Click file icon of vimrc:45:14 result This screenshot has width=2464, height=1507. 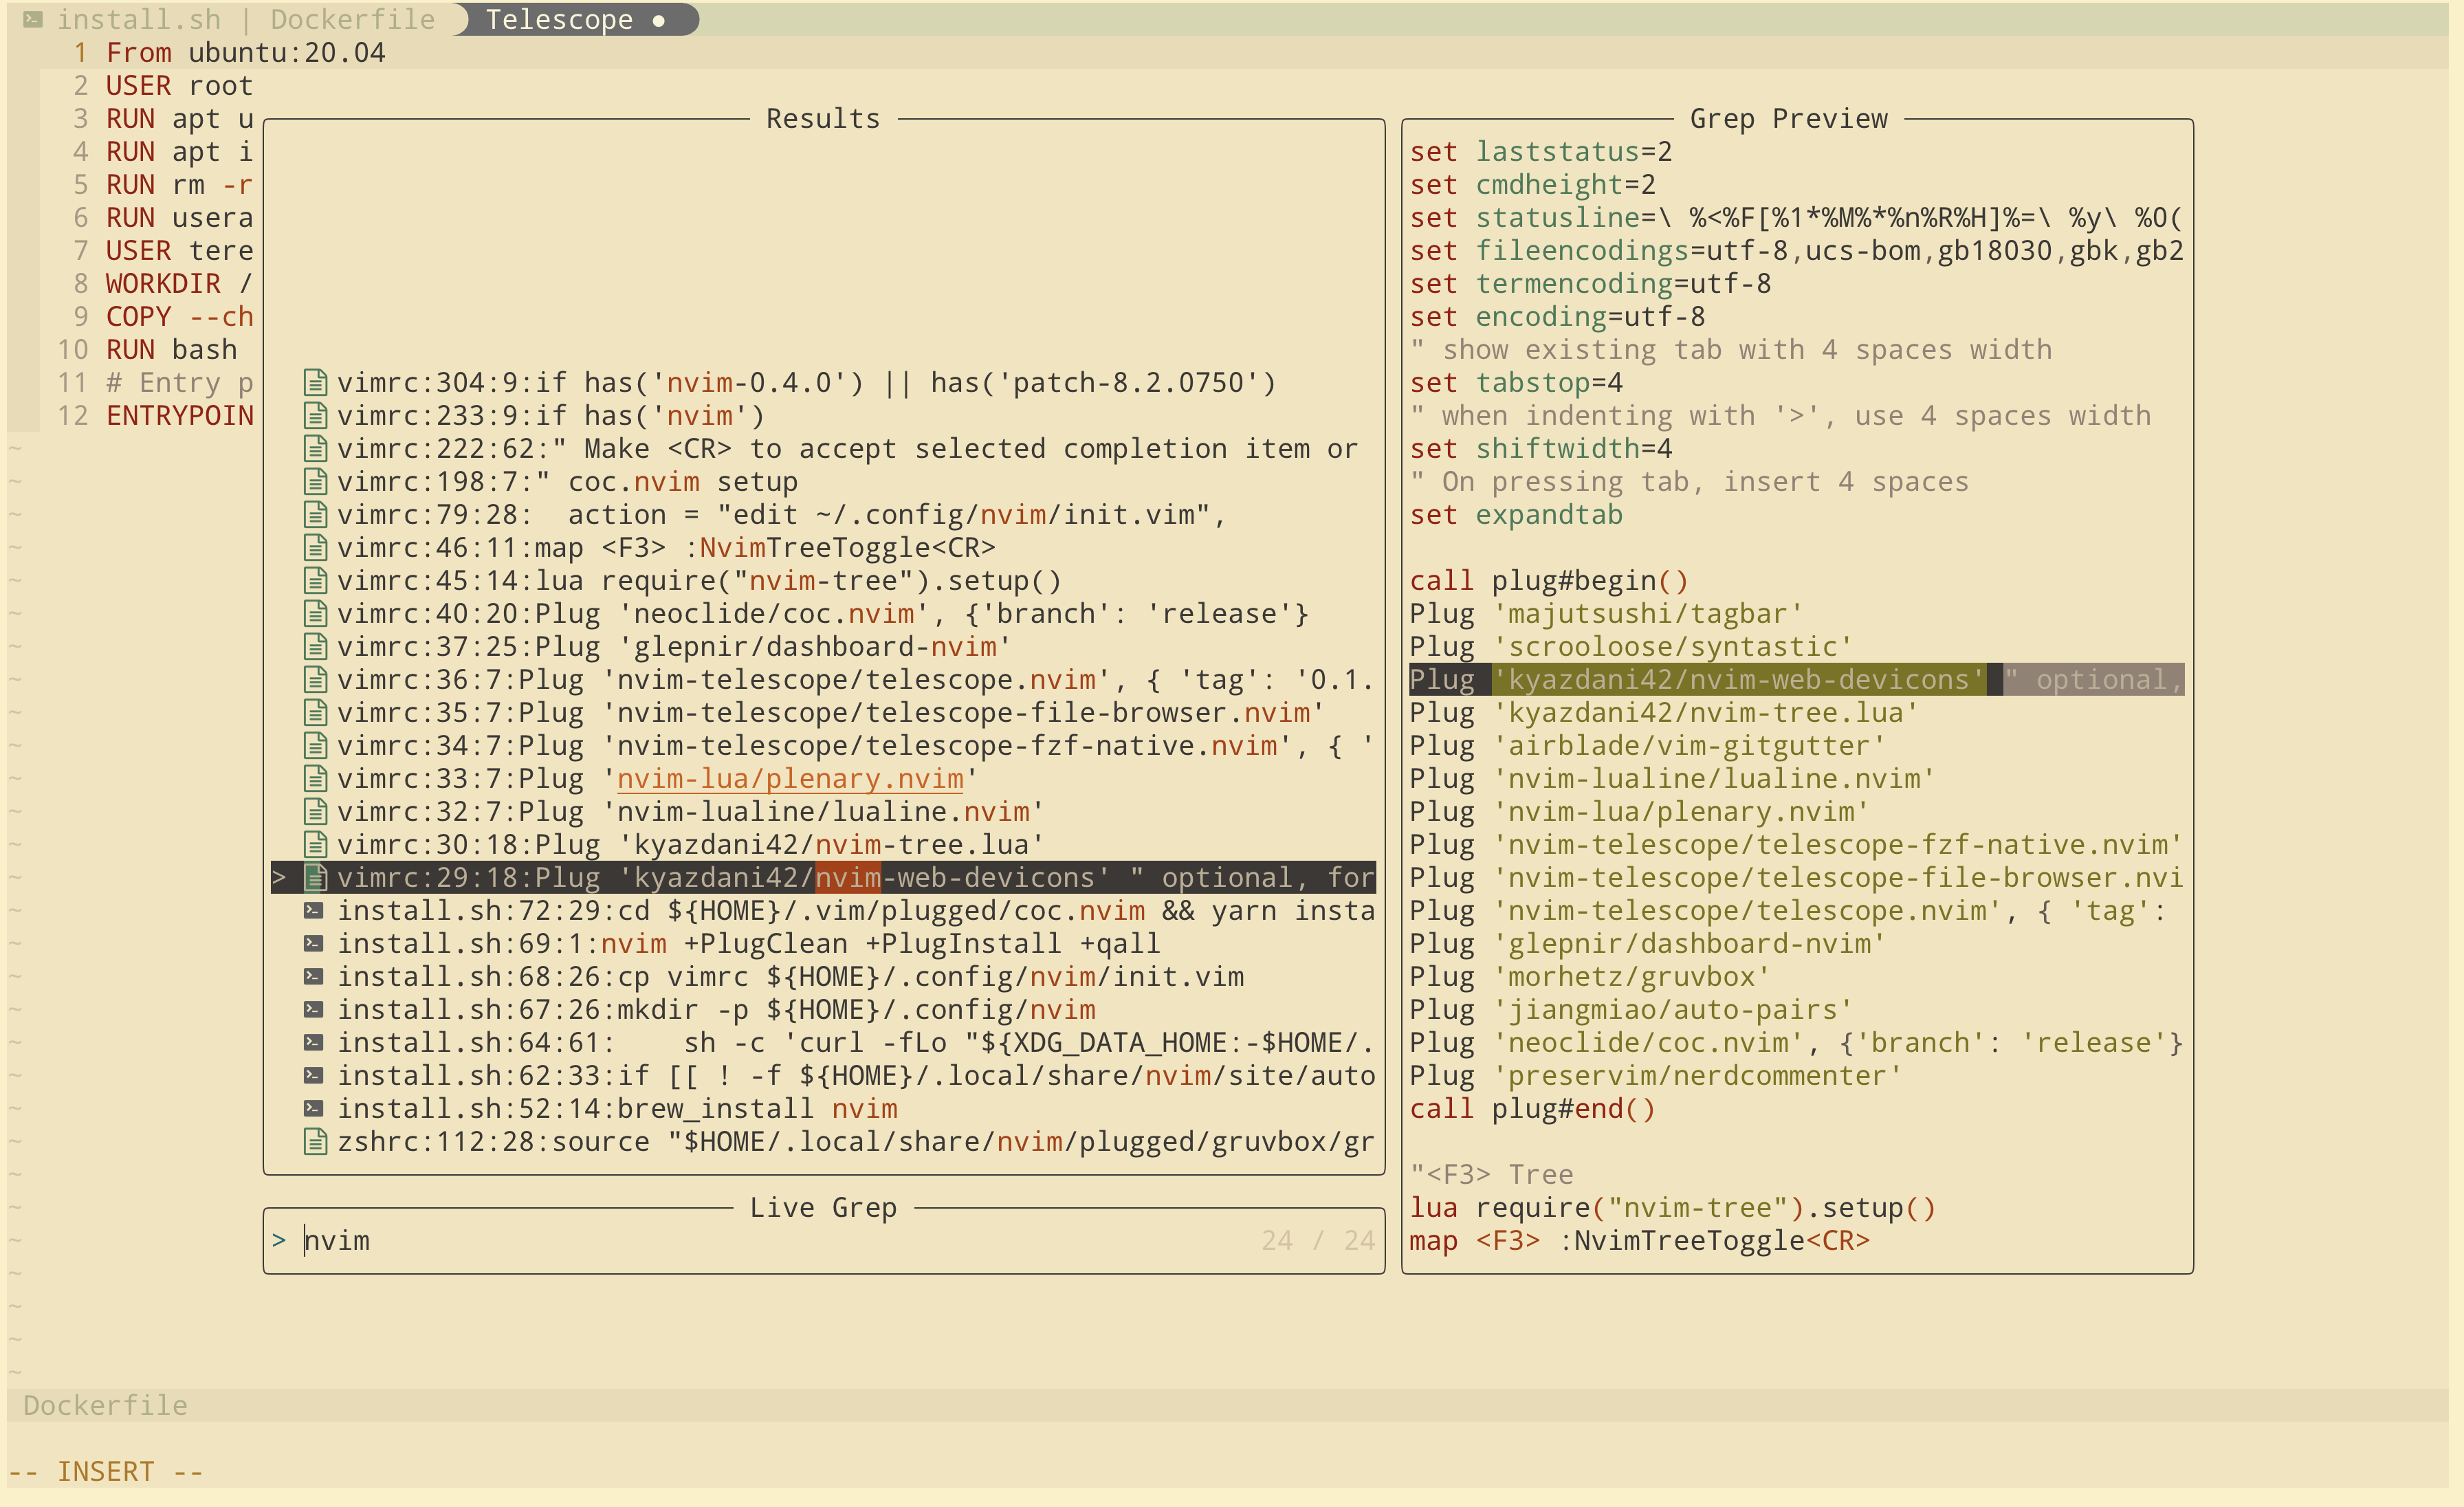(x=315, y=581)
